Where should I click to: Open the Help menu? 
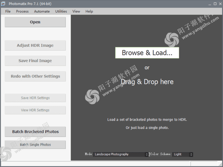point(89,11)
